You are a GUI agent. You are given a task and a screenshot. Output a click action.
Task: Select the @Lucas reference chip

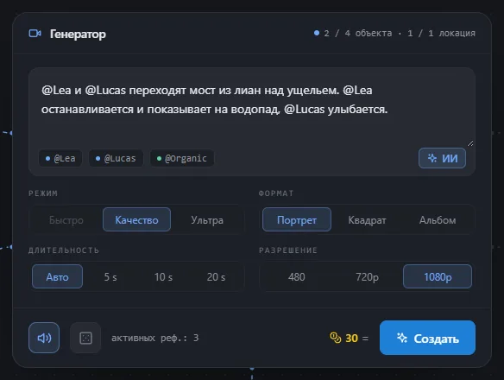pyautogui.click(x=116, y=158)
